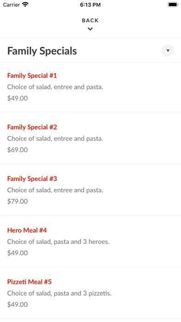
Task: Tap the $69.00 price
Action: pyautogui.click(x=18, y=150)
